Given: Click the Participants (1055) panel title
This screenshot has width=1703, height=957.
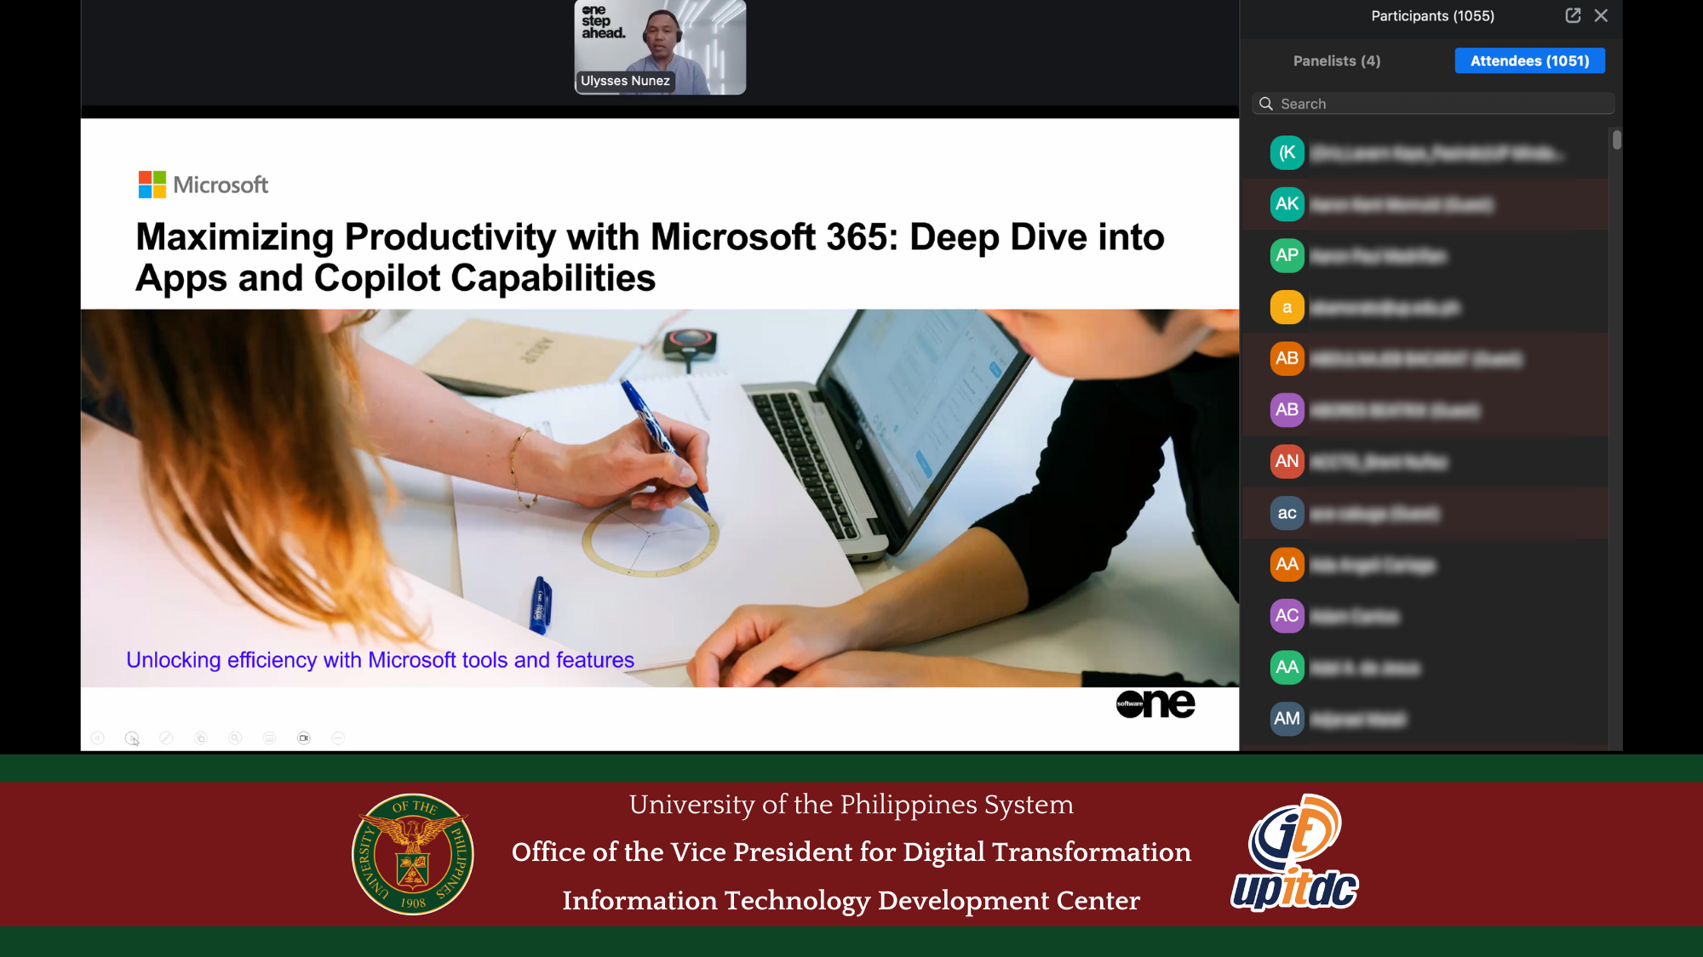Looking at the screenshot, I should tap(1432, 16).
